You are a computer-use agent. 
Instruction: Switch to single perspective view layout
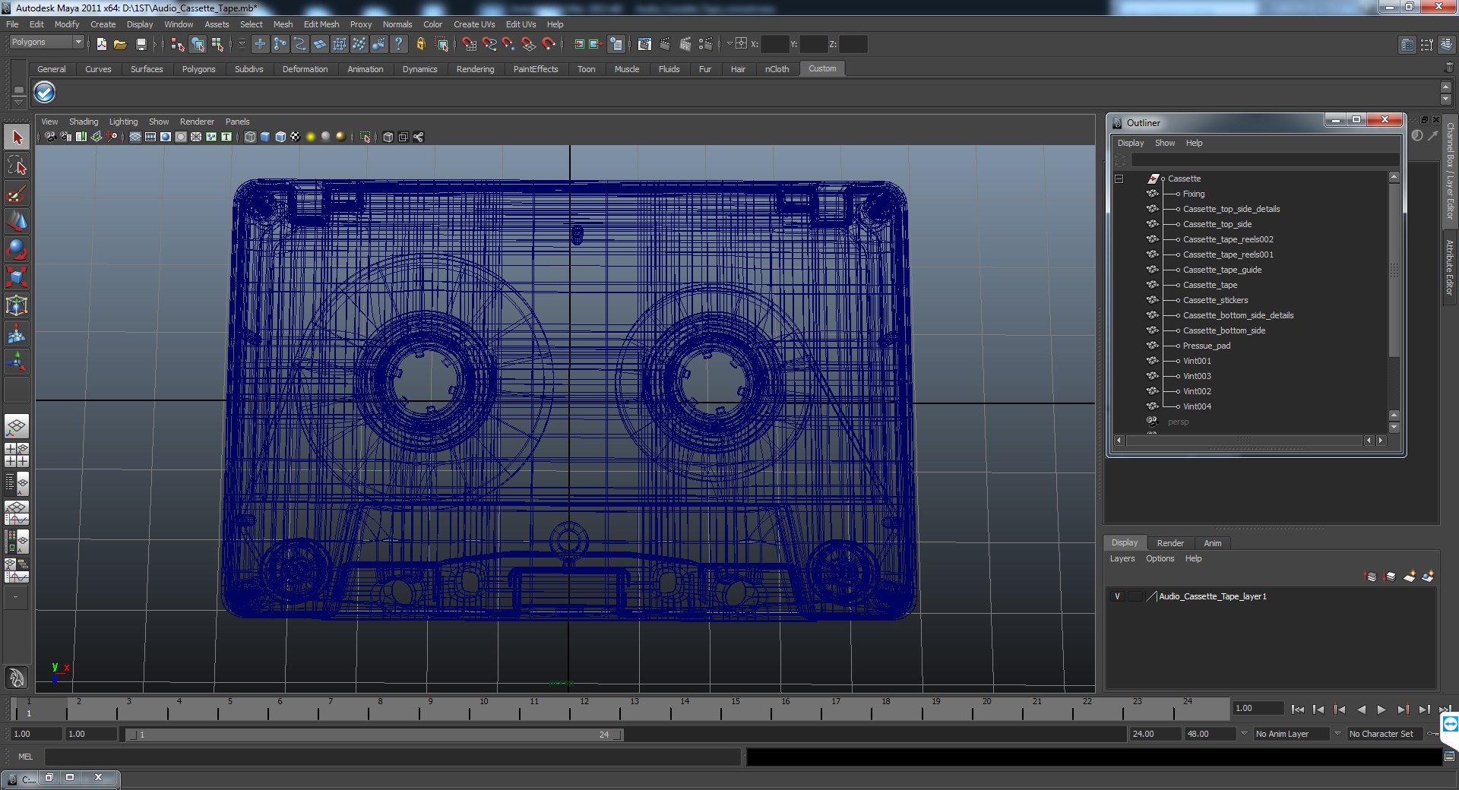pyautogui.click(x=17, y=426)
